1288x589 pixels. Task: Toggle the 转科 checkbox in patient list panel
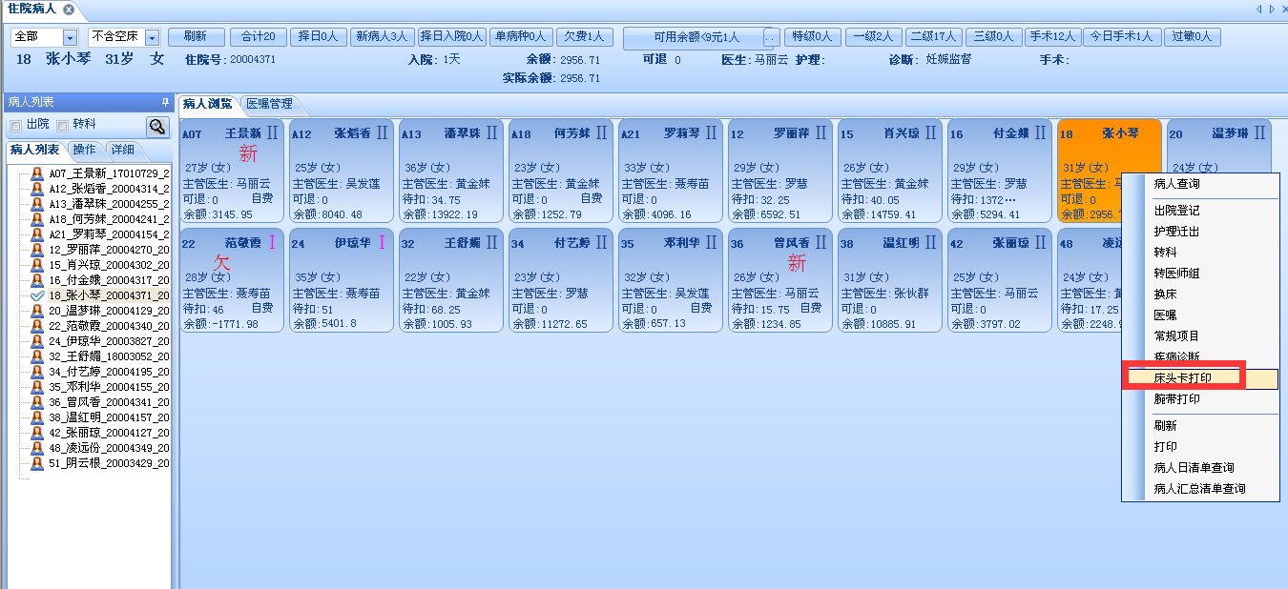pos(62,126)
